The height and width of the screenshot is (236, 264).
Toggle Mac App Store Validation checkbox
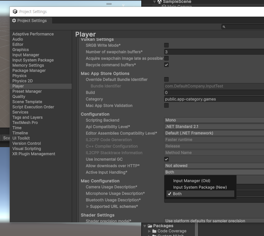(x=166, y=105)
